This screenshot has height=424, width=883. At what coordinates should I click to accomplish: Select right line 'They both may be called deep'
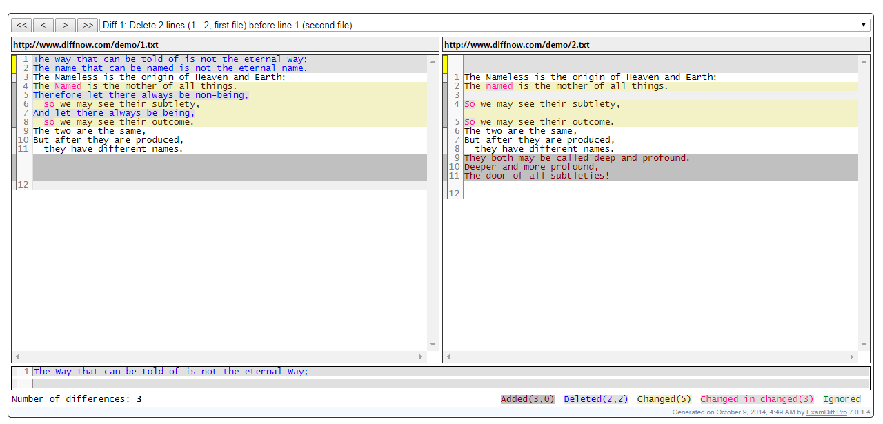pyautogui.click(x=577, y=158)
